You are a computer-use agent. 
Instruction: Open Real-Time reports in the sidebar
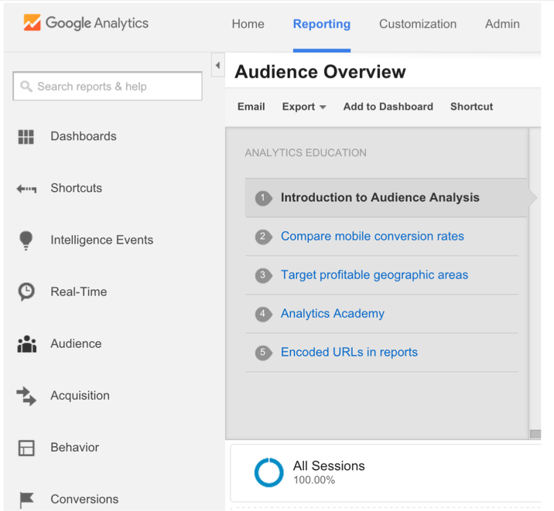click(x=78, y=292)
